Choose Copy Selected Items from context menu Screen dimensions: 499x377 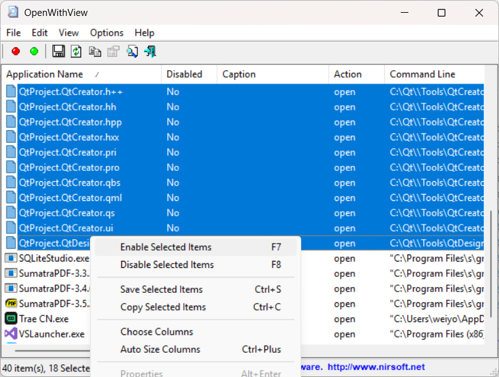pyautogui.click(x=196, y=307)
